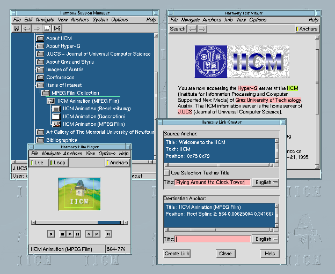Pause the film playback
335x274 pixels.
(78, 234)
